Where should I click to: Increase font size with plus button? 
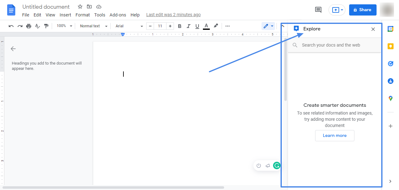170,26
